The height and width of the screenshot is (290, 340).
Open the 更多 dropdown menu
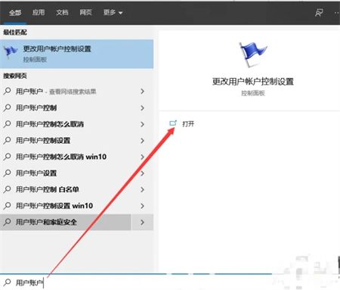pyautogui.click(x=113, y=12)
